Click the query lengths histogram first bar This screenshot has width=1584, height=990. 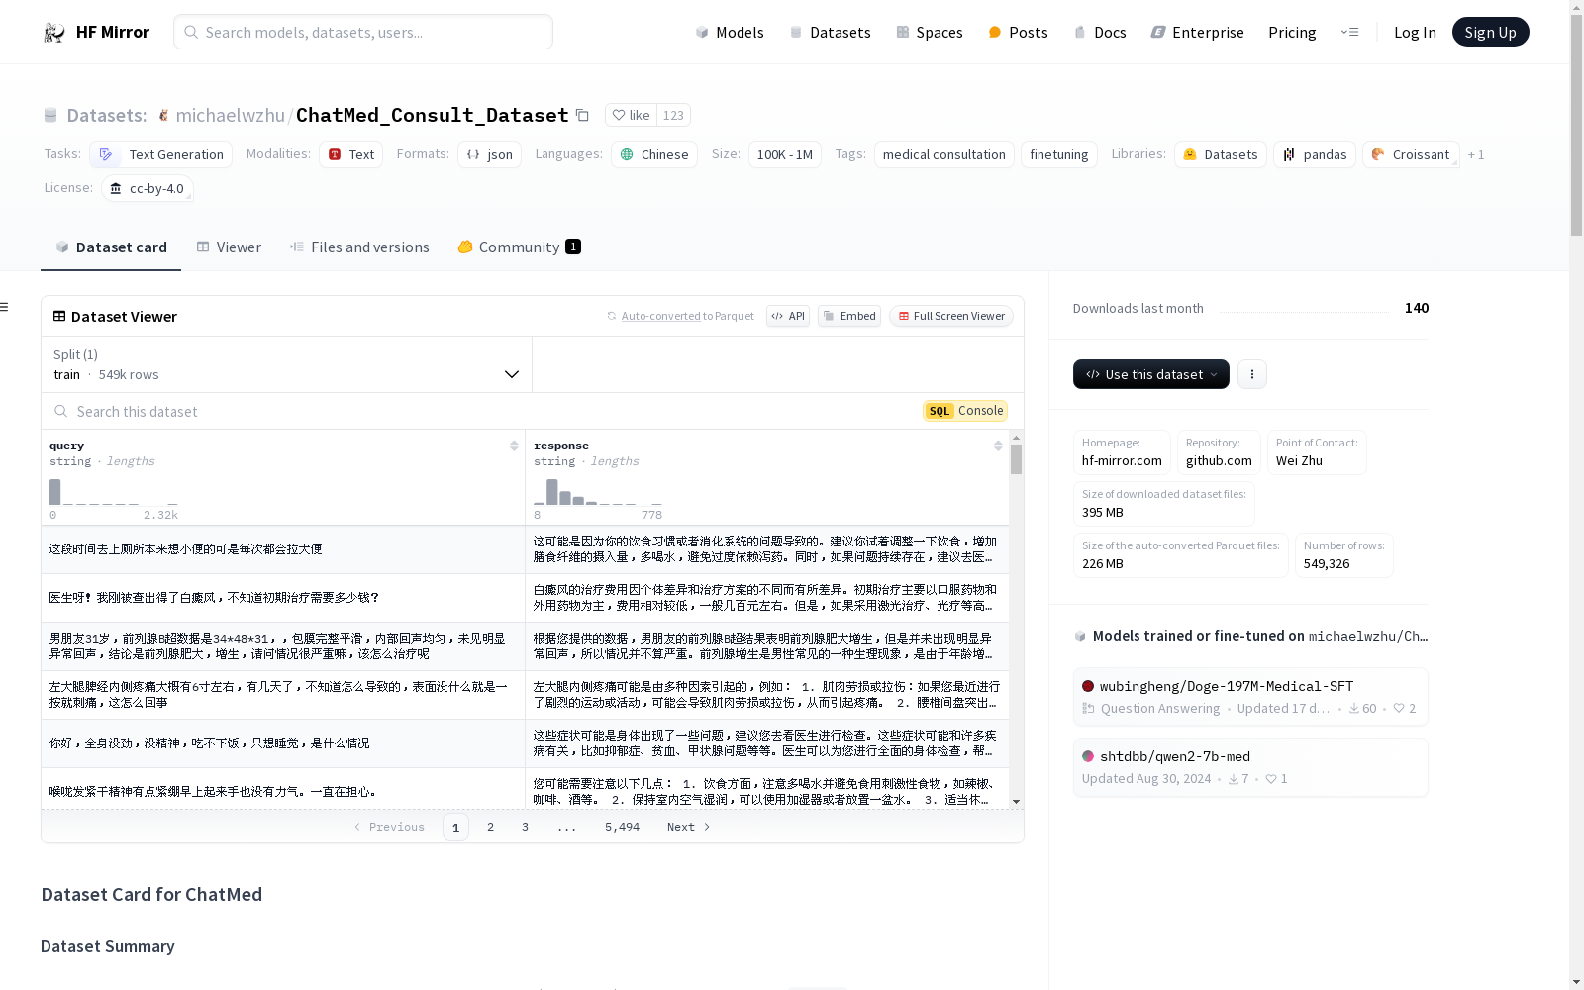pyautogui.click(x=55, y=492)
